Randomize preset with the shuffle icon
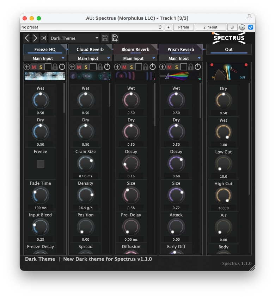The width and height of the screenshot is (275, 297). pyautogui.click(x=44, y=38)
